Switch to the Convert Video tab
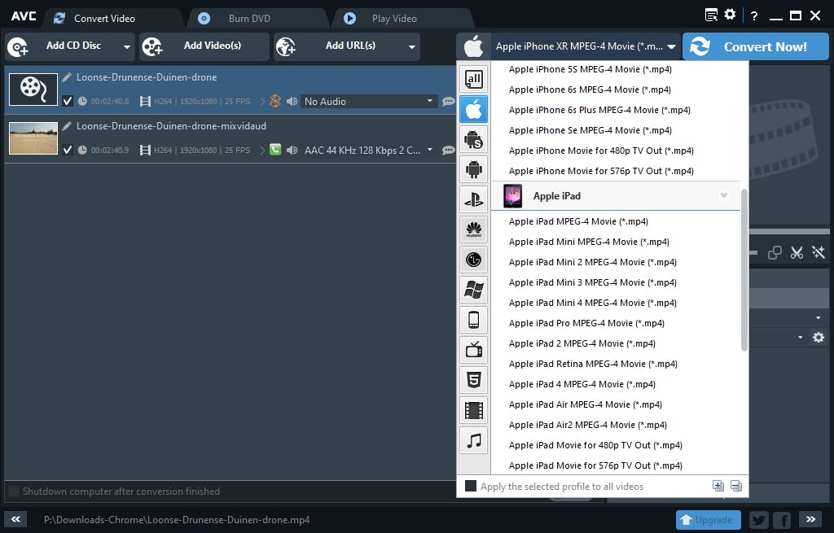The height and width of the screenshot is (533, 834). click(x=104, y=19)
